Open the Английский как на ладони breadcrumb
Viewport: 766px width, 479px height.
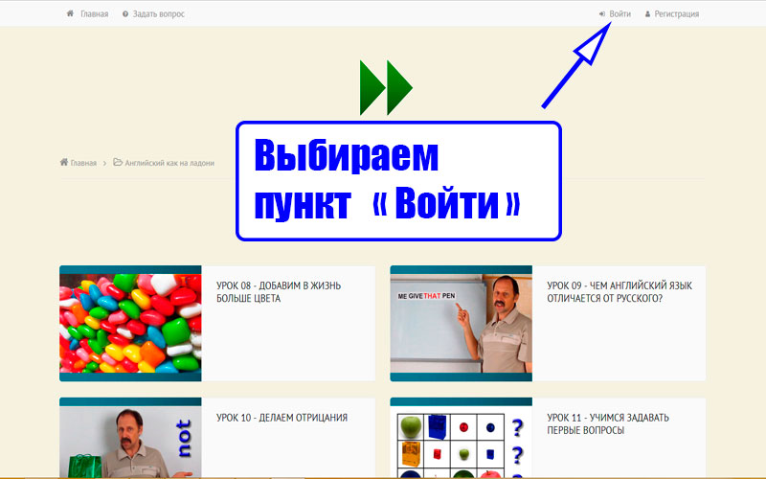169,163
